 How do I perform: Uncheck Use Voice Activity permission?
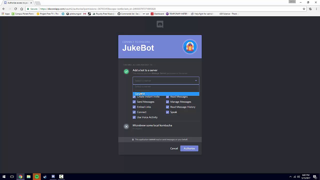(134, 117)
